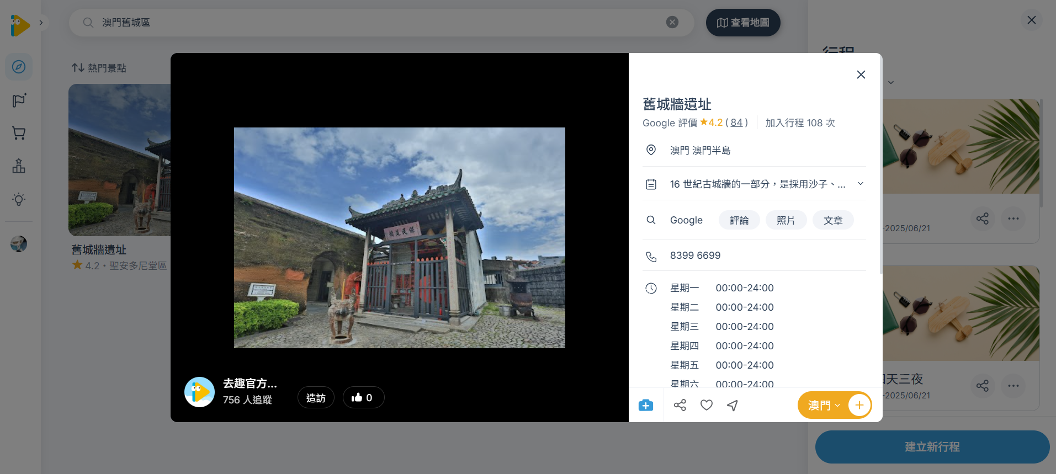The width and height of the screenshot is (1056, 474).
Task: Expand the itinerary panel dropdown chevron
Action: click(890, 83)
